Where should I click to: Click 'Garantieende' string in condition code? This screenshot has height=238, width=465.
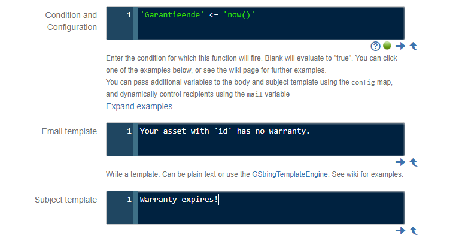point(172,15)
